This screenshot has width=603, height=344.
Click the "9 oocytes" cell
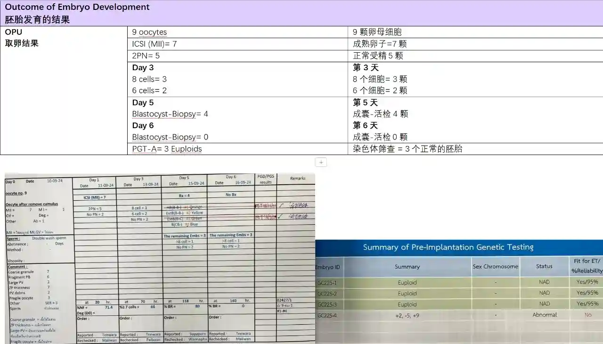click(x=149, y=32)
